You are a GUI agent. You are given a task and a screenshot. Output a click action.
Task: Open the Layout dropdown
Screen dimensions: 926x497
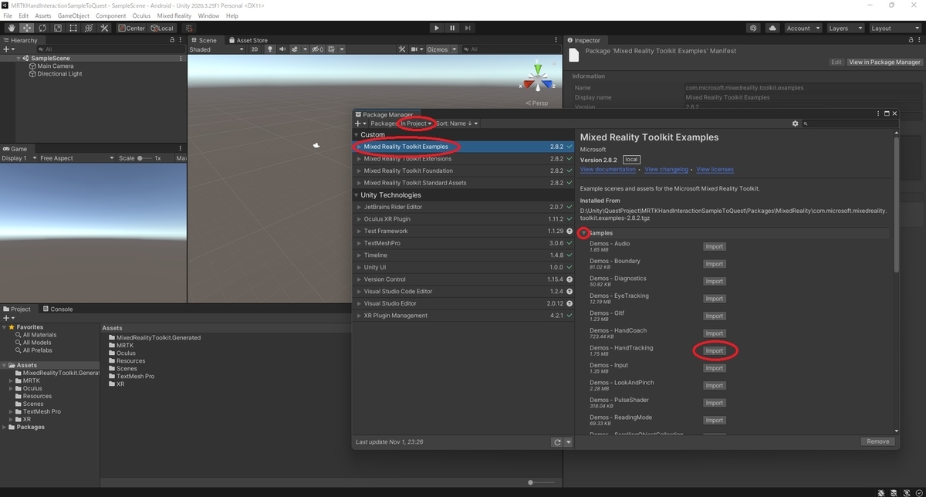click(x=894, y=29)
